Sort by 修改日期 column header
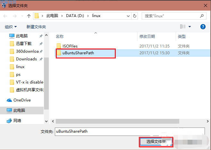This screenshot has height=150, width=211. pyautogui.click(x=147, y=36)
